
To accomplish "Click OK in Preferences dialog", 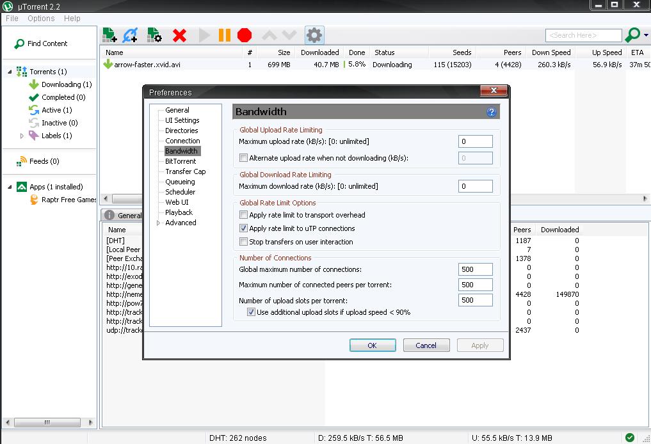I will [x=373, y=345].
